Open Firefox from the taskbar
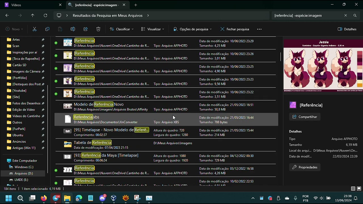 [44, 198]
